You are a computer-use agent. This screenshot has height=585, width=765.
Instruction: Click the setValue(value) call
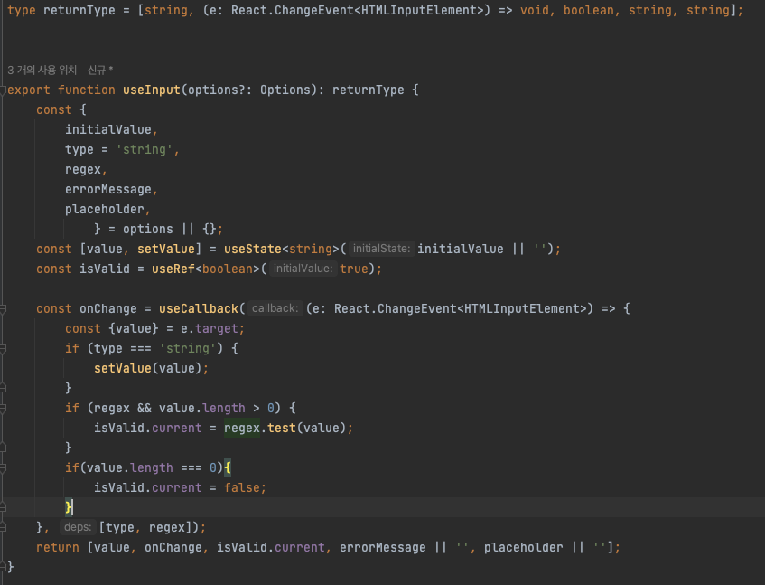[123, 368]
